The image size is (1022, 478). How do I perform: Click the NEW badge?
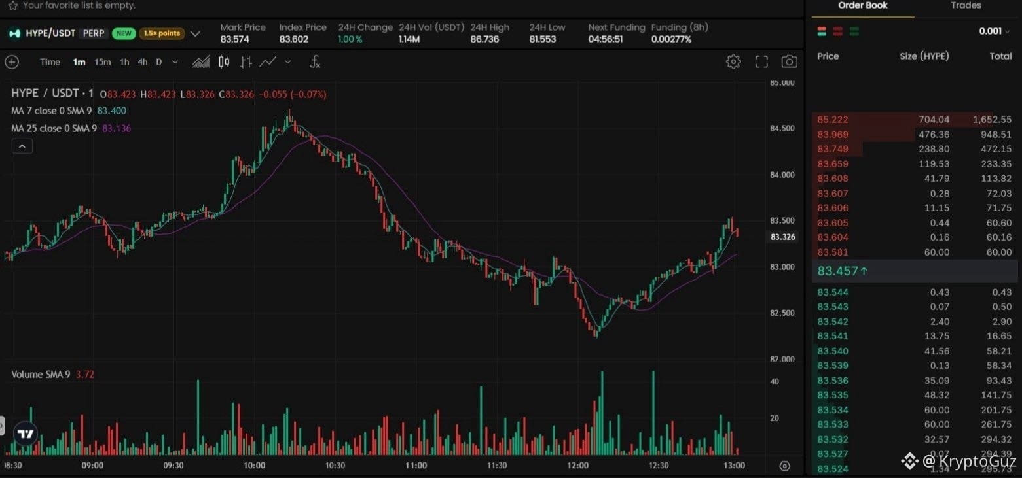tap(124, 33)
